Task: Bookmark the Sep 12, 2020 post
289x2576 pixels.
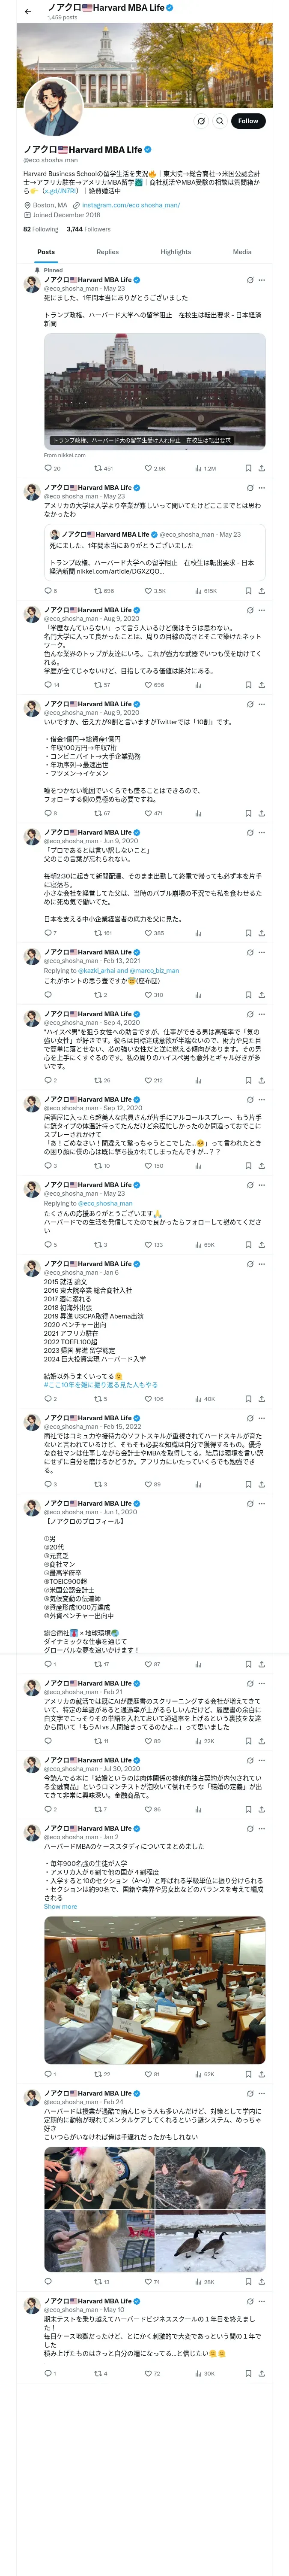Action: [x=247, y=1165]
